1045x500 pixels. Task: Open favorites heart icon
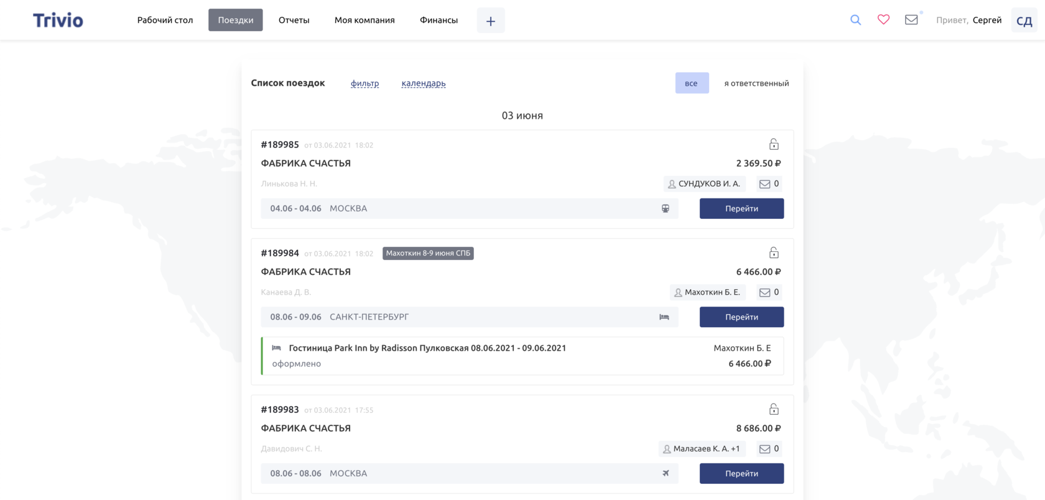click(883, 20)
